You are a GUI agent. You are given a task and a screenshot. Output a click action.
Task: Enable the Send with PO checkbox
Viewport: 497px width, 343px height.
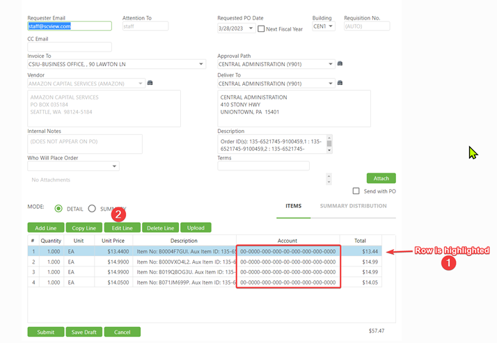click(x=356, y=191)
